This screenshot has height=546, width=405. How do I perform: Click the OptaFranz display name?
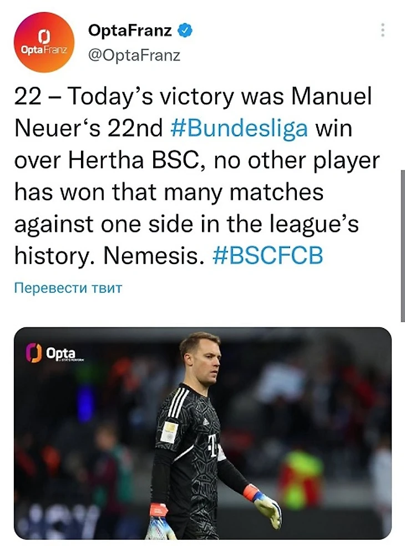(130, 32)
